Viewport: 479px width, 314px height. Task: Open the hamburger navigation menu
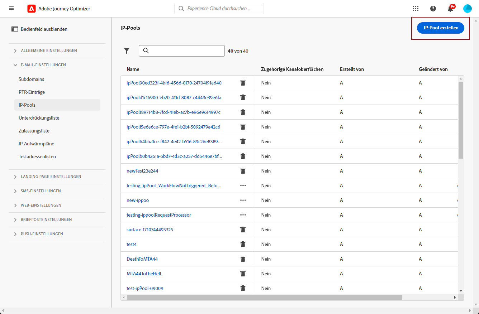11,8
